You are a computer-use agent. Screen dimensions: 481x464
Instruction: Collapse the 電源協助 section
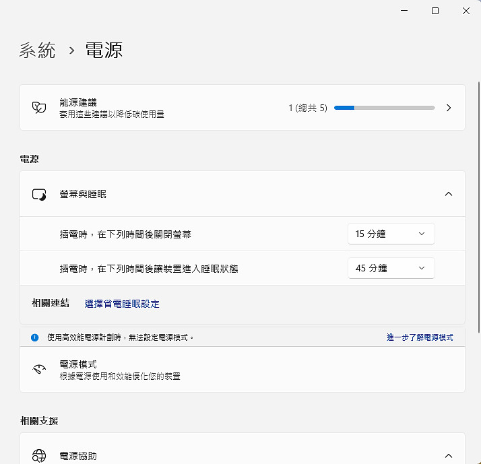(449, 456)
